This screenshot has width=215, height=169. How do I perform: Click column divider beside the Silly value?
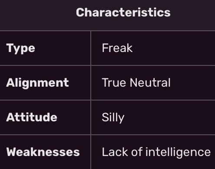coord(91,117)
